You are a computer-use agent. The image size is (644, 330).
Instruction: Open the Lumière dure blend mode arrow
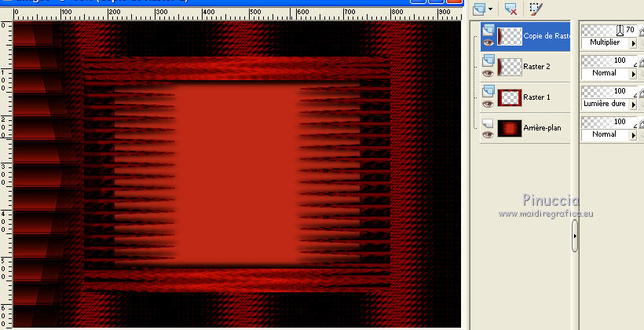pyautogui.click(x=633, y=104)
